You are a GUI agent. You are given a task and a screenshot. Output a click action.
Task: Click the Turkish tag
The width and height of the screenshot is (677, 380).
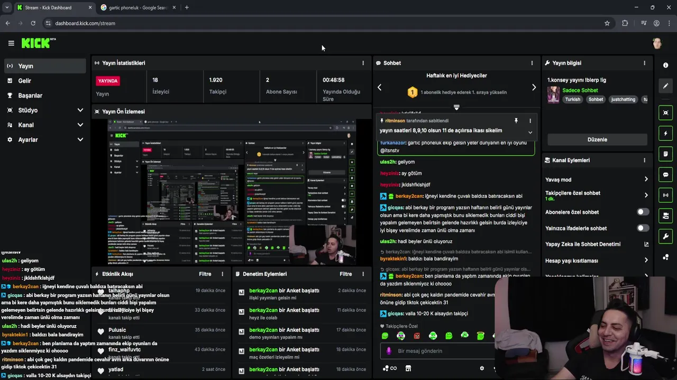[x=572, y=99]
